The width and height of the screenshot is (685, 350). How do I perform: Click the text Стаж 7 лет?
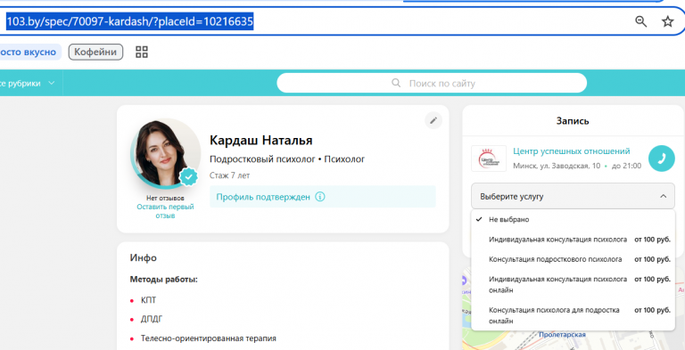(x=230, y=175)
